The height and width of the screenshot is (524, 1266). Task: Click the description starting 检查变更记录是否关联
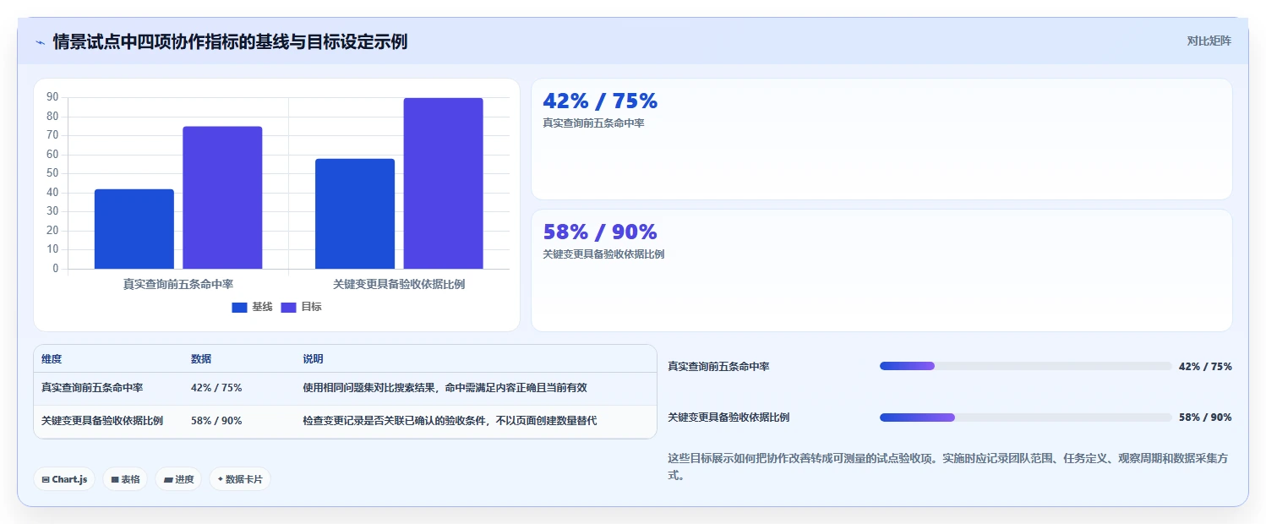450,420
